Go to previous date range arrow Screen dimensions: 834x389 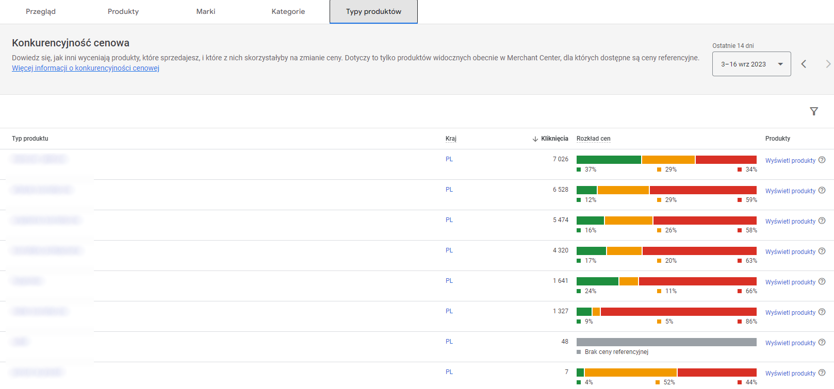[x=804, y=64]
